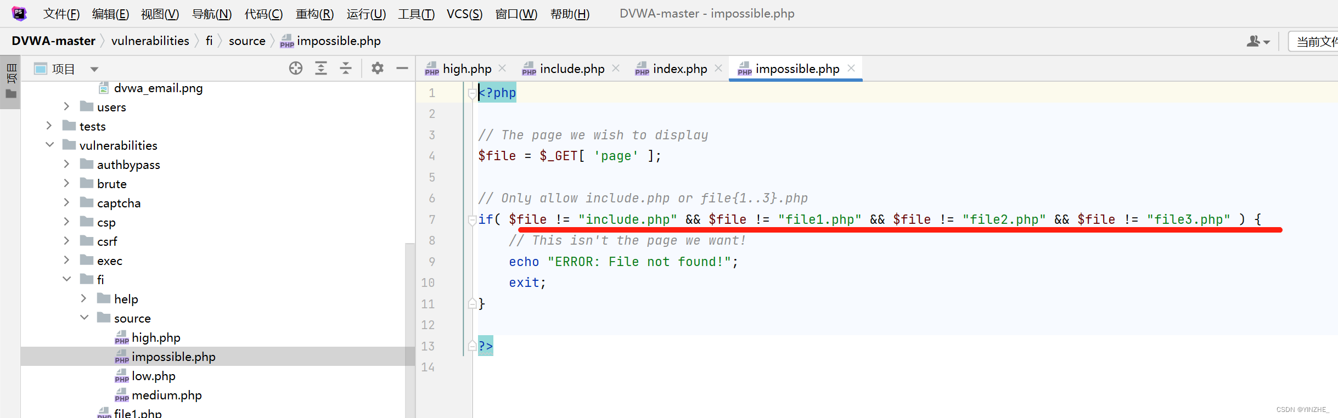This screenshot has height=418, width=1338.
Task: Close the index.php tab
Action: coord(718,68)
